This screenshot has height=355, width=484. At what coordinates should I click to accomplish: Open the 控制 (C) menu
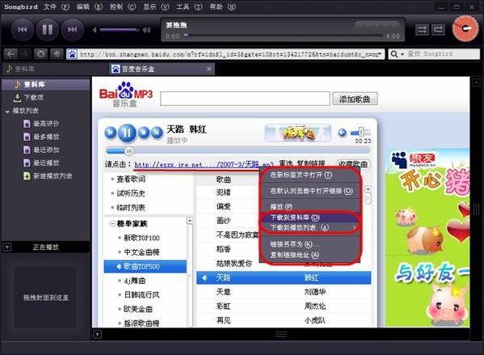tap(123, 6)
